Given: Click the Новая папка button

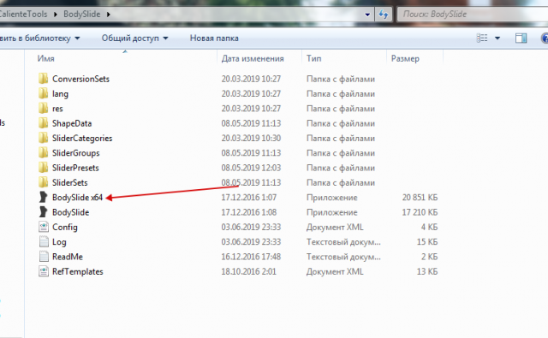Looking at the screenshot, I should tap(214, 38).
